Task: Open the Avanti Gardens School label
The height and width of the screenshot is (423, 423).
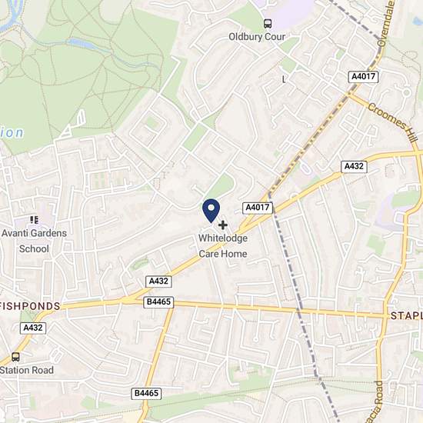Action: pyautogui.click(x=34, y=241)
